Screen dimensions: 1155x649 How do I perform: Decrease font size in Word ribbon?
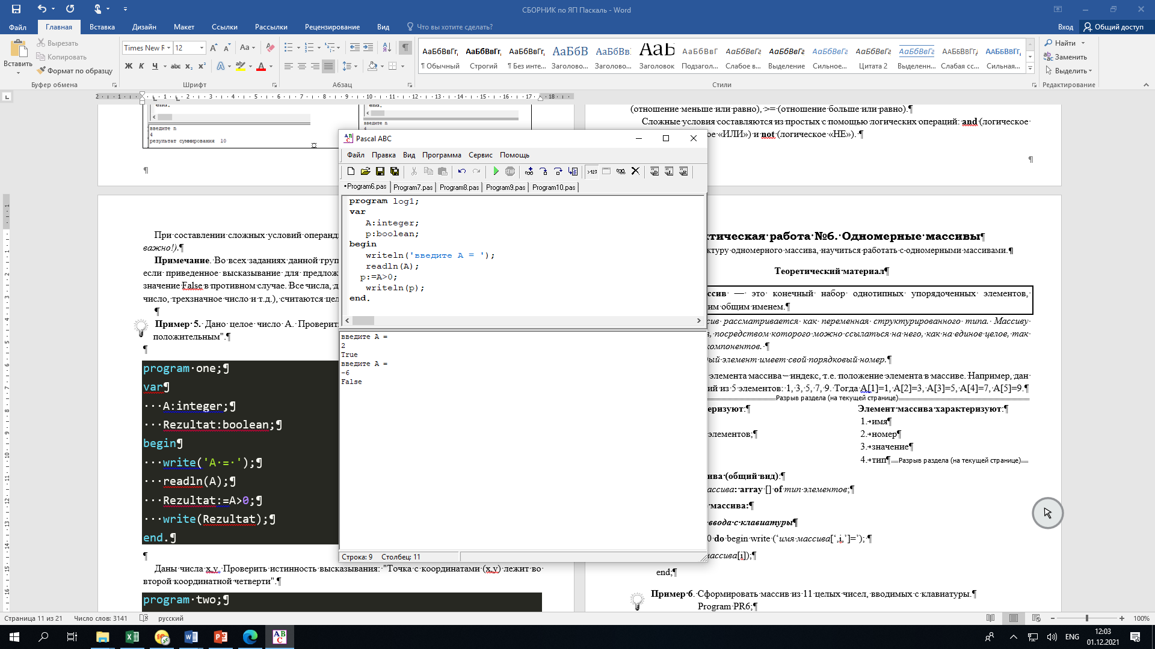tap(227, 48)
